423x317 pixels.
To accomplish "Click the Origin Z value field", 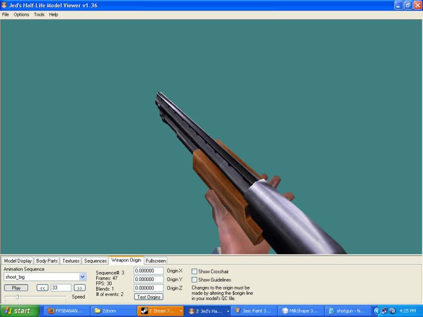I will tap(149, 288).
